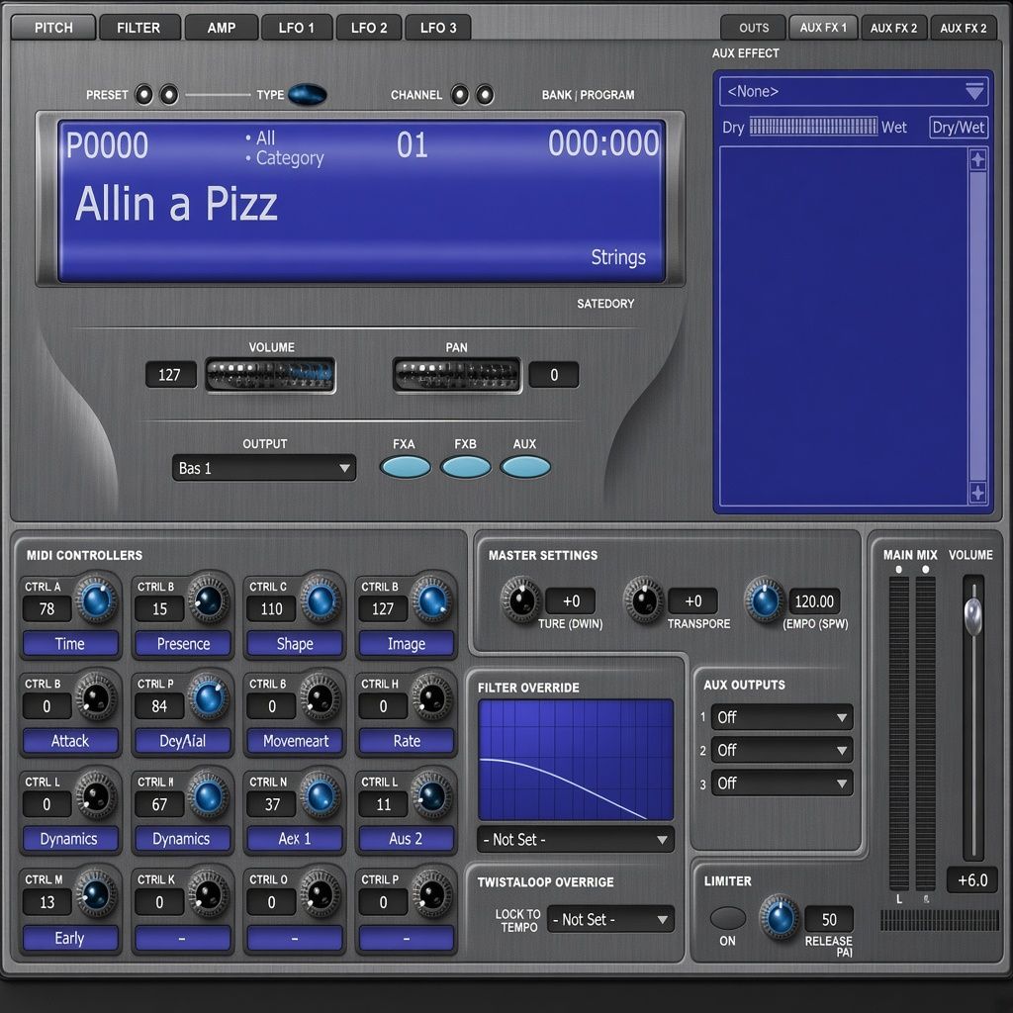
Task: Toggle the AUX send button below Pan
Action: click(x=525, y=467)
